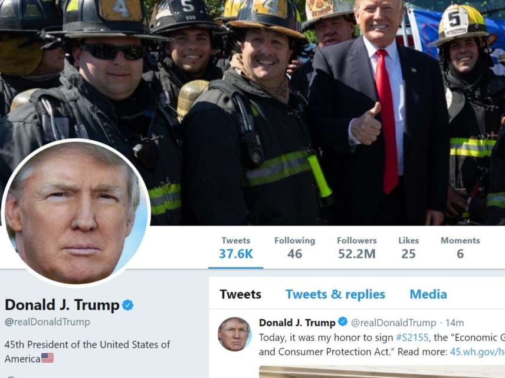Click the verified badge next to the profile name
505x378 pixels.
[128, 305]
